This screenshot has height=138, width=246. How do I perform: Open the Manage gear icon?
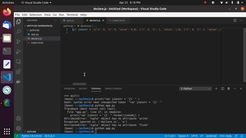point(18,128)
